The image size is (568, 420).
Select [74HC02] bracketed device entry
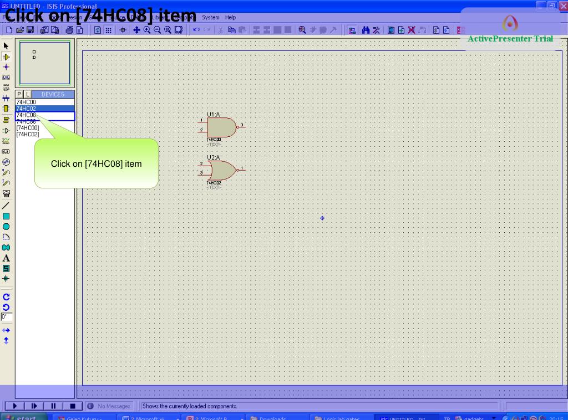coord(45,134)
